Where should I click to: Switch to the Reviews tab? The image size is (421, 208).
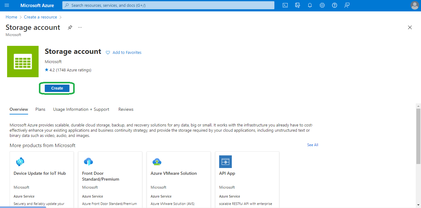(126, 109)
